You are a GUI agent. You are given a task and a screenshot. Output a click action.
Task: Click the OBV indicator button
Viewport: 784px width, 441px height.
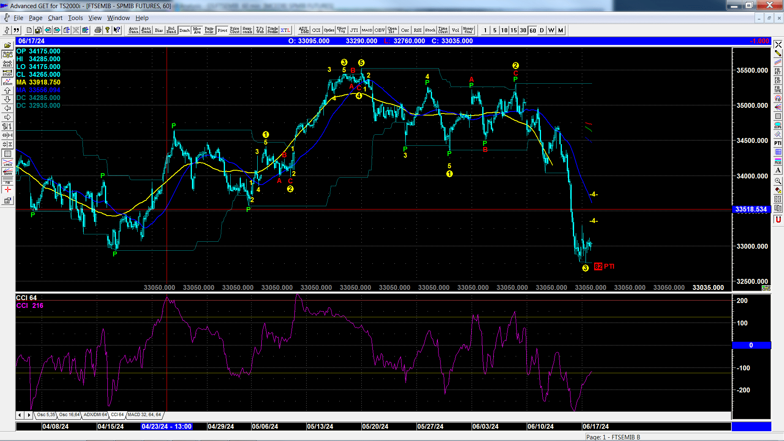pos(380,30)
